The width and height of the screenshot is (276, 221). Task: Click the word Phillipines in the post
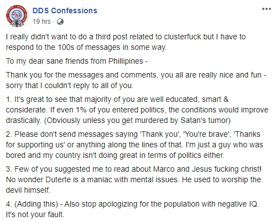coord(126,61)
